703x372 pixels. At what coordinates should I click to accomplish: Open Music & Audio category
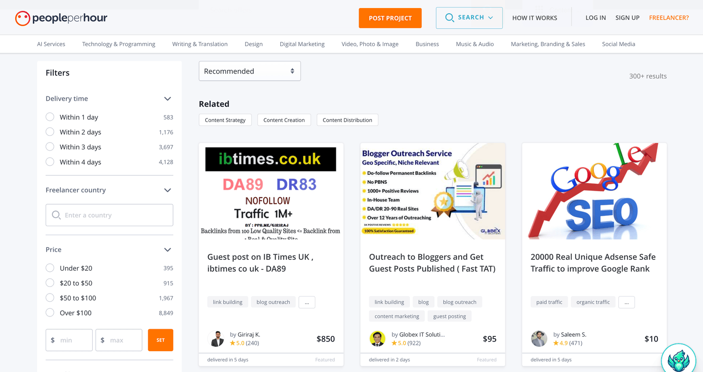pos(475,44)
